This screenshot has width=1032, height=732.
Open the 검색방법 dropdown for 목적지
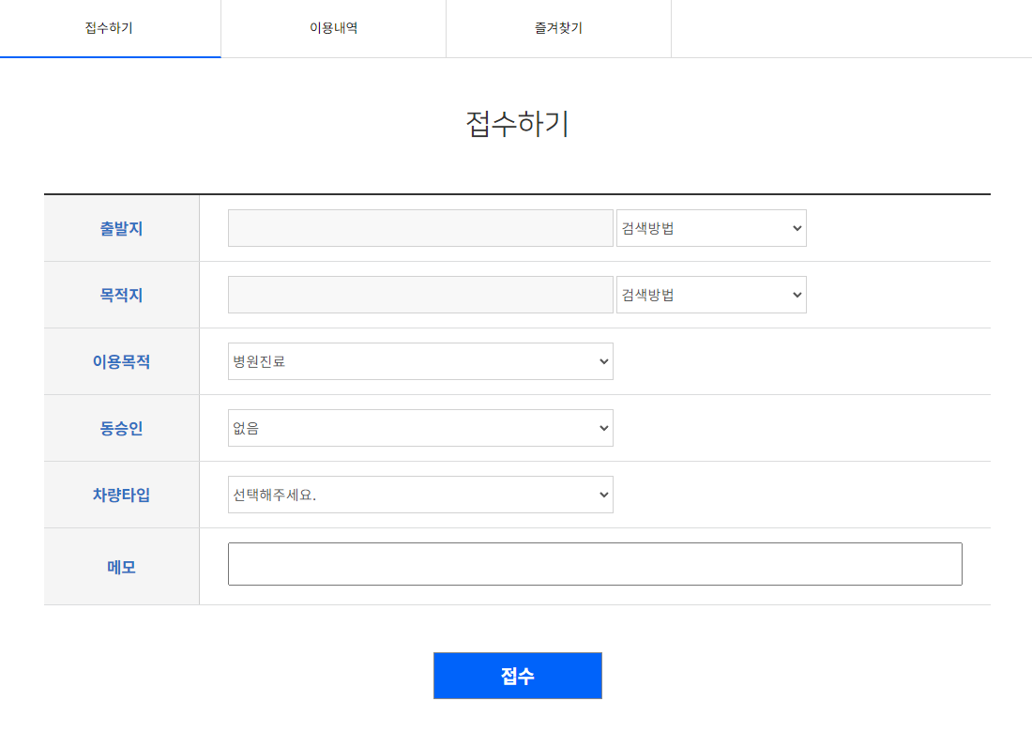coord(711,294)
